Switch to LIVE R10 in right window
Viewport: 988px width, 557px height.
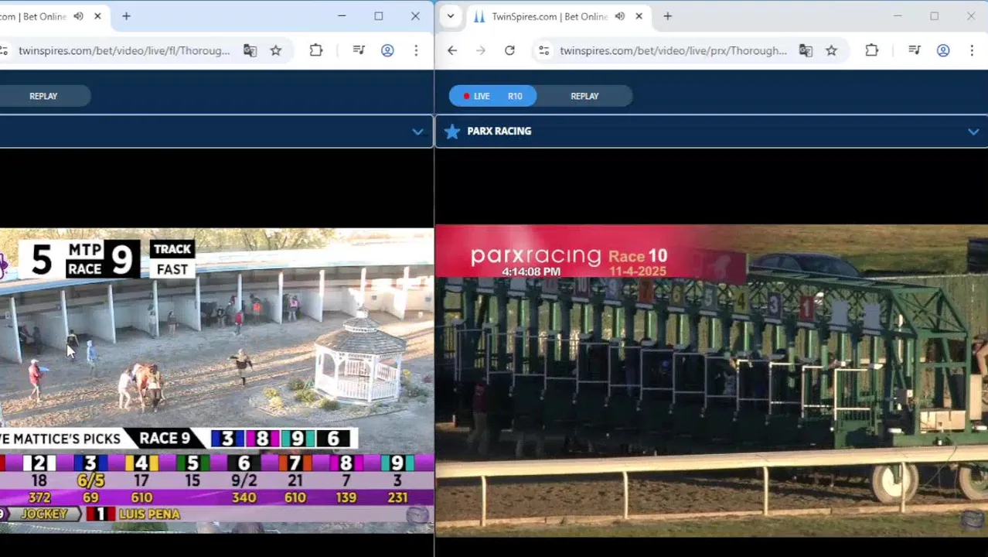[492, 96]
